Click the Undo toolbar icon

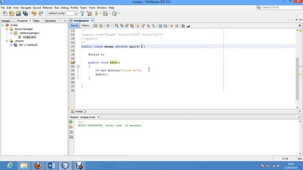[x=34, y=14]
